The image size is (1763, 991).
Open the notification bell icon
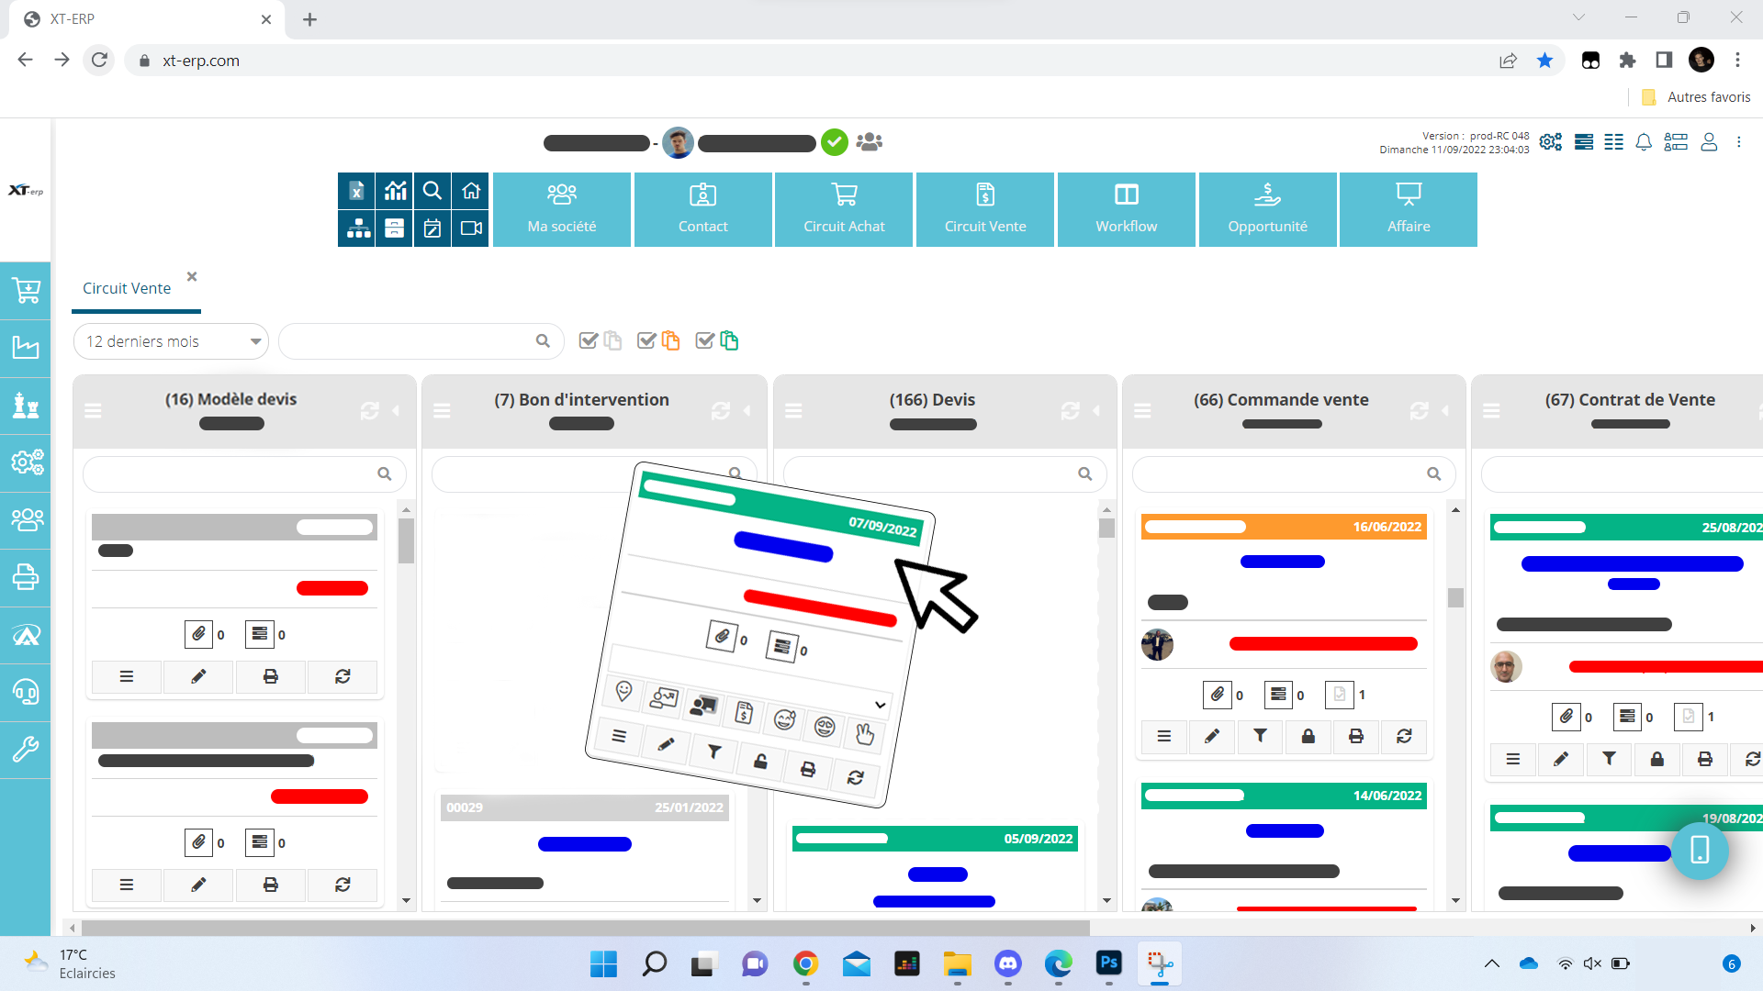(1644, 142)
